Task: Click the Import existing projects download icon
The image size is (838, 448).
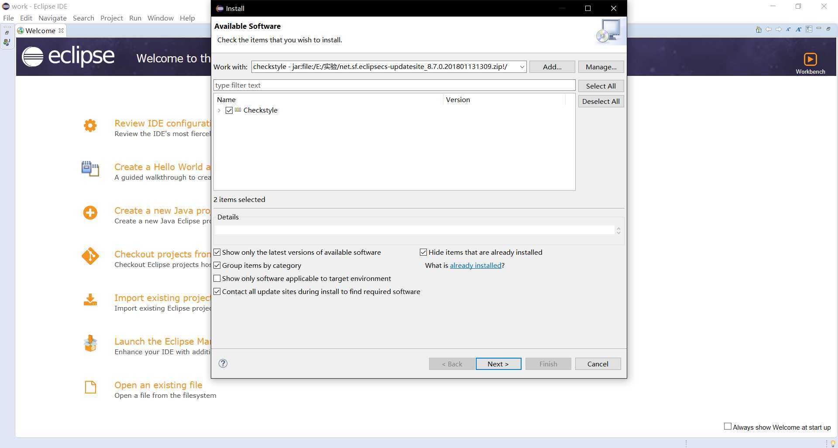Action: tap(90, 300)
